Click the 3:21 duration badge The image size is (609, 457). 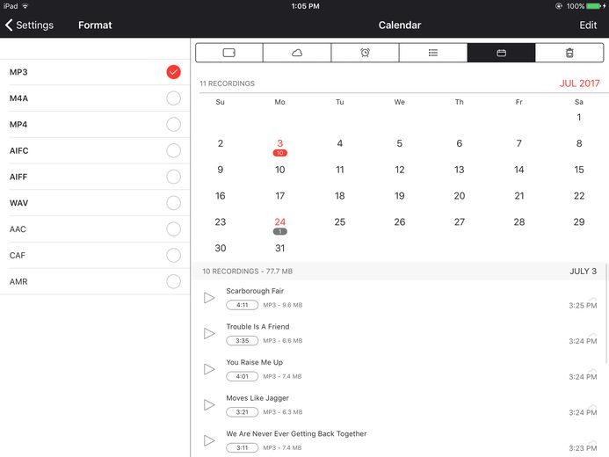(243, 412)
